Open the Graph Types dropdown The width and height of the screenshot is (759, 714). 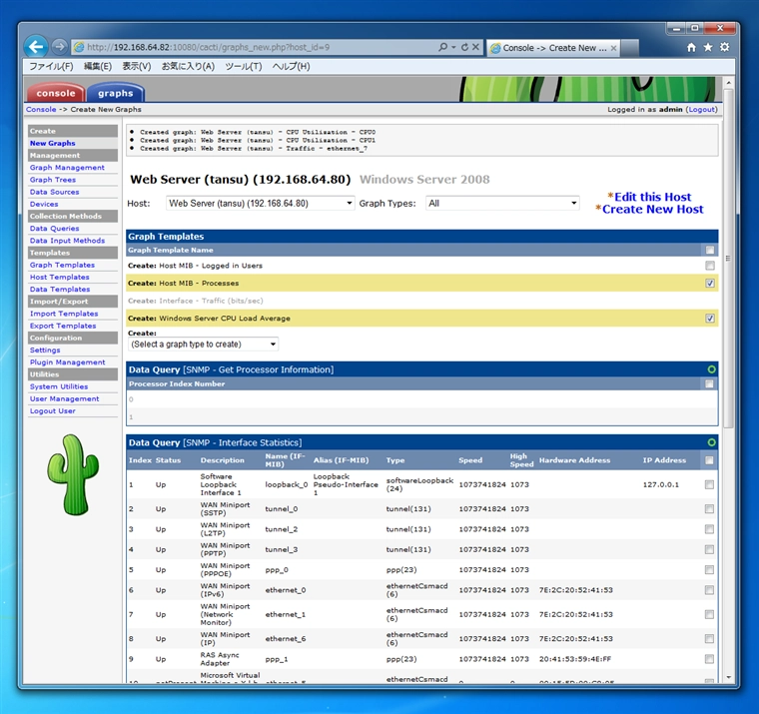[502, 204]
